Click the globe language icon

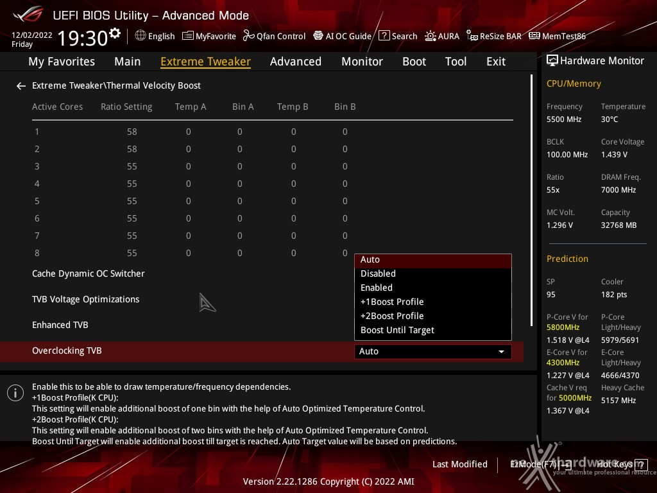[141, 36]
